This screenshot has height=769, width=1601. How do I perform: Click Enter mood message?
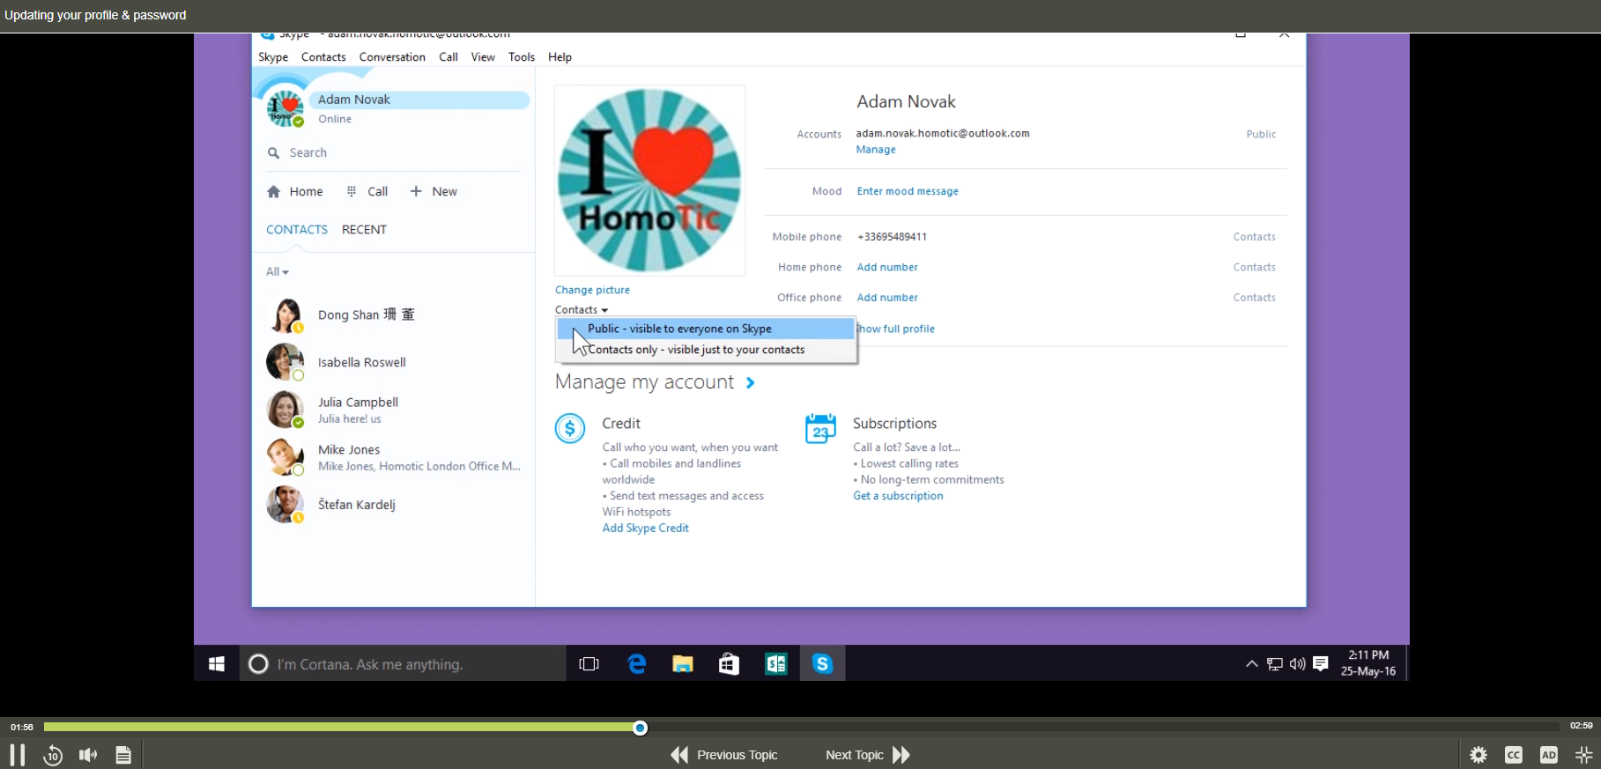pyautogui.click(x=908, y=191)
